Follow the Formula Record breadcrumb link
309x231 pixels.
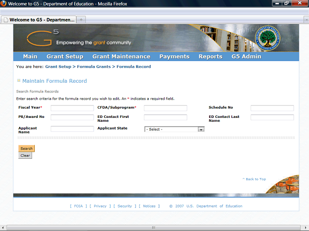(134, 66)
